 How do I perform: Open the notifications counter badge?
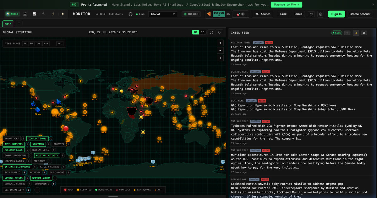coord(241,14)
